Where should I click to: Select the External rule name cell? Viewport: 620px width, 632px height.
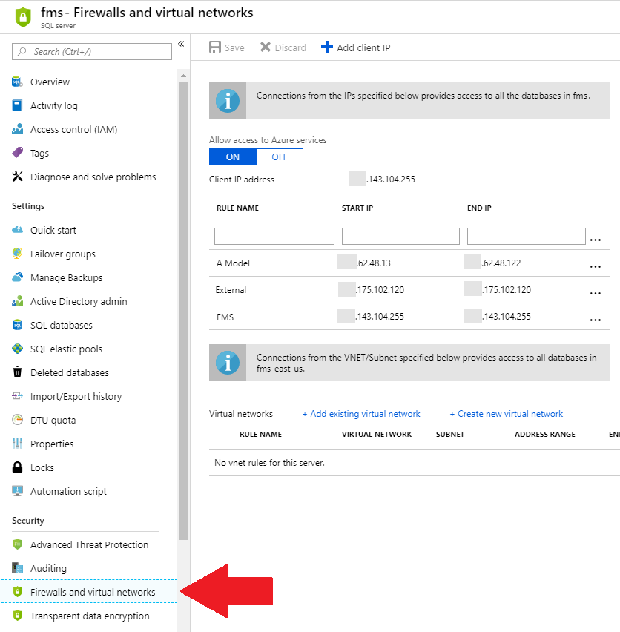coord(231,290)
